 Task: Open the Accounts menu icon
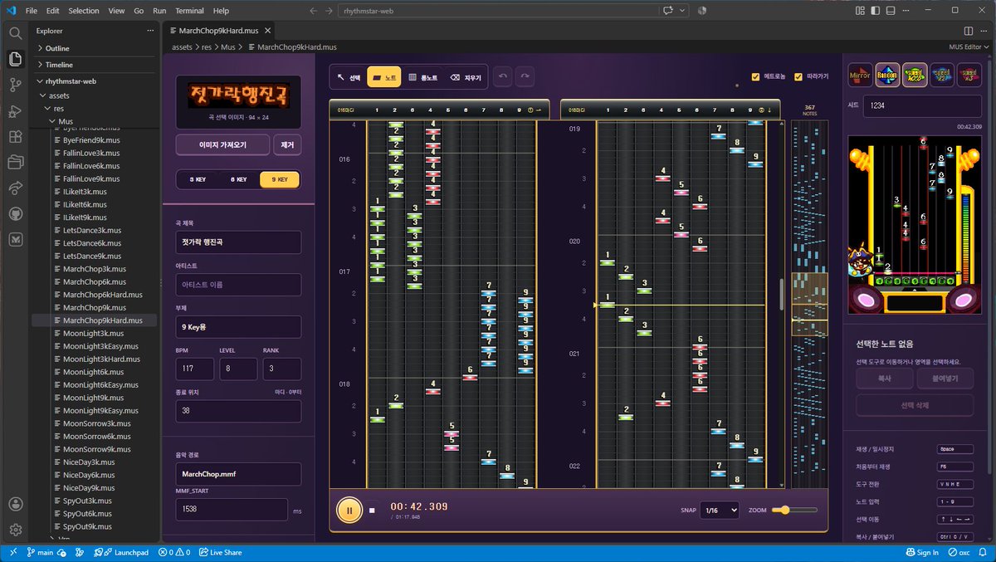[x=15, y=504]
